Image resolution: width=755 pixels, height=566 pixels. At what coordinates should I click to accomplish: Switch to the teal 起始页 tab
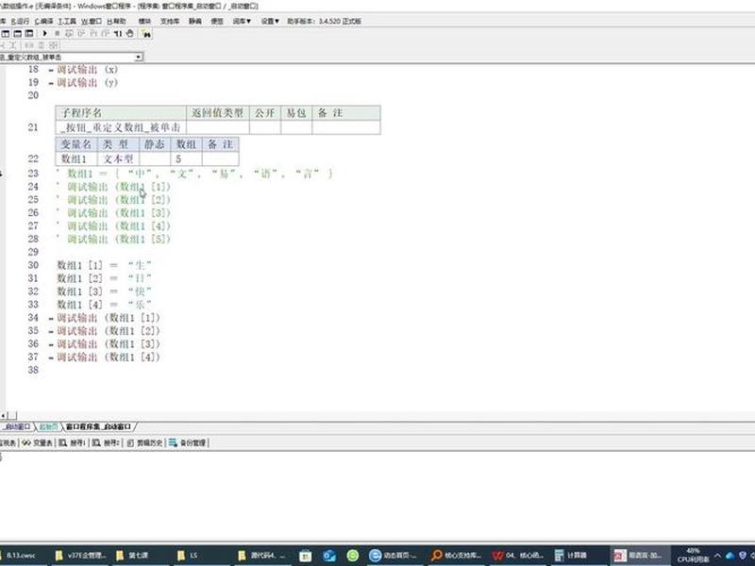[48, 427]
